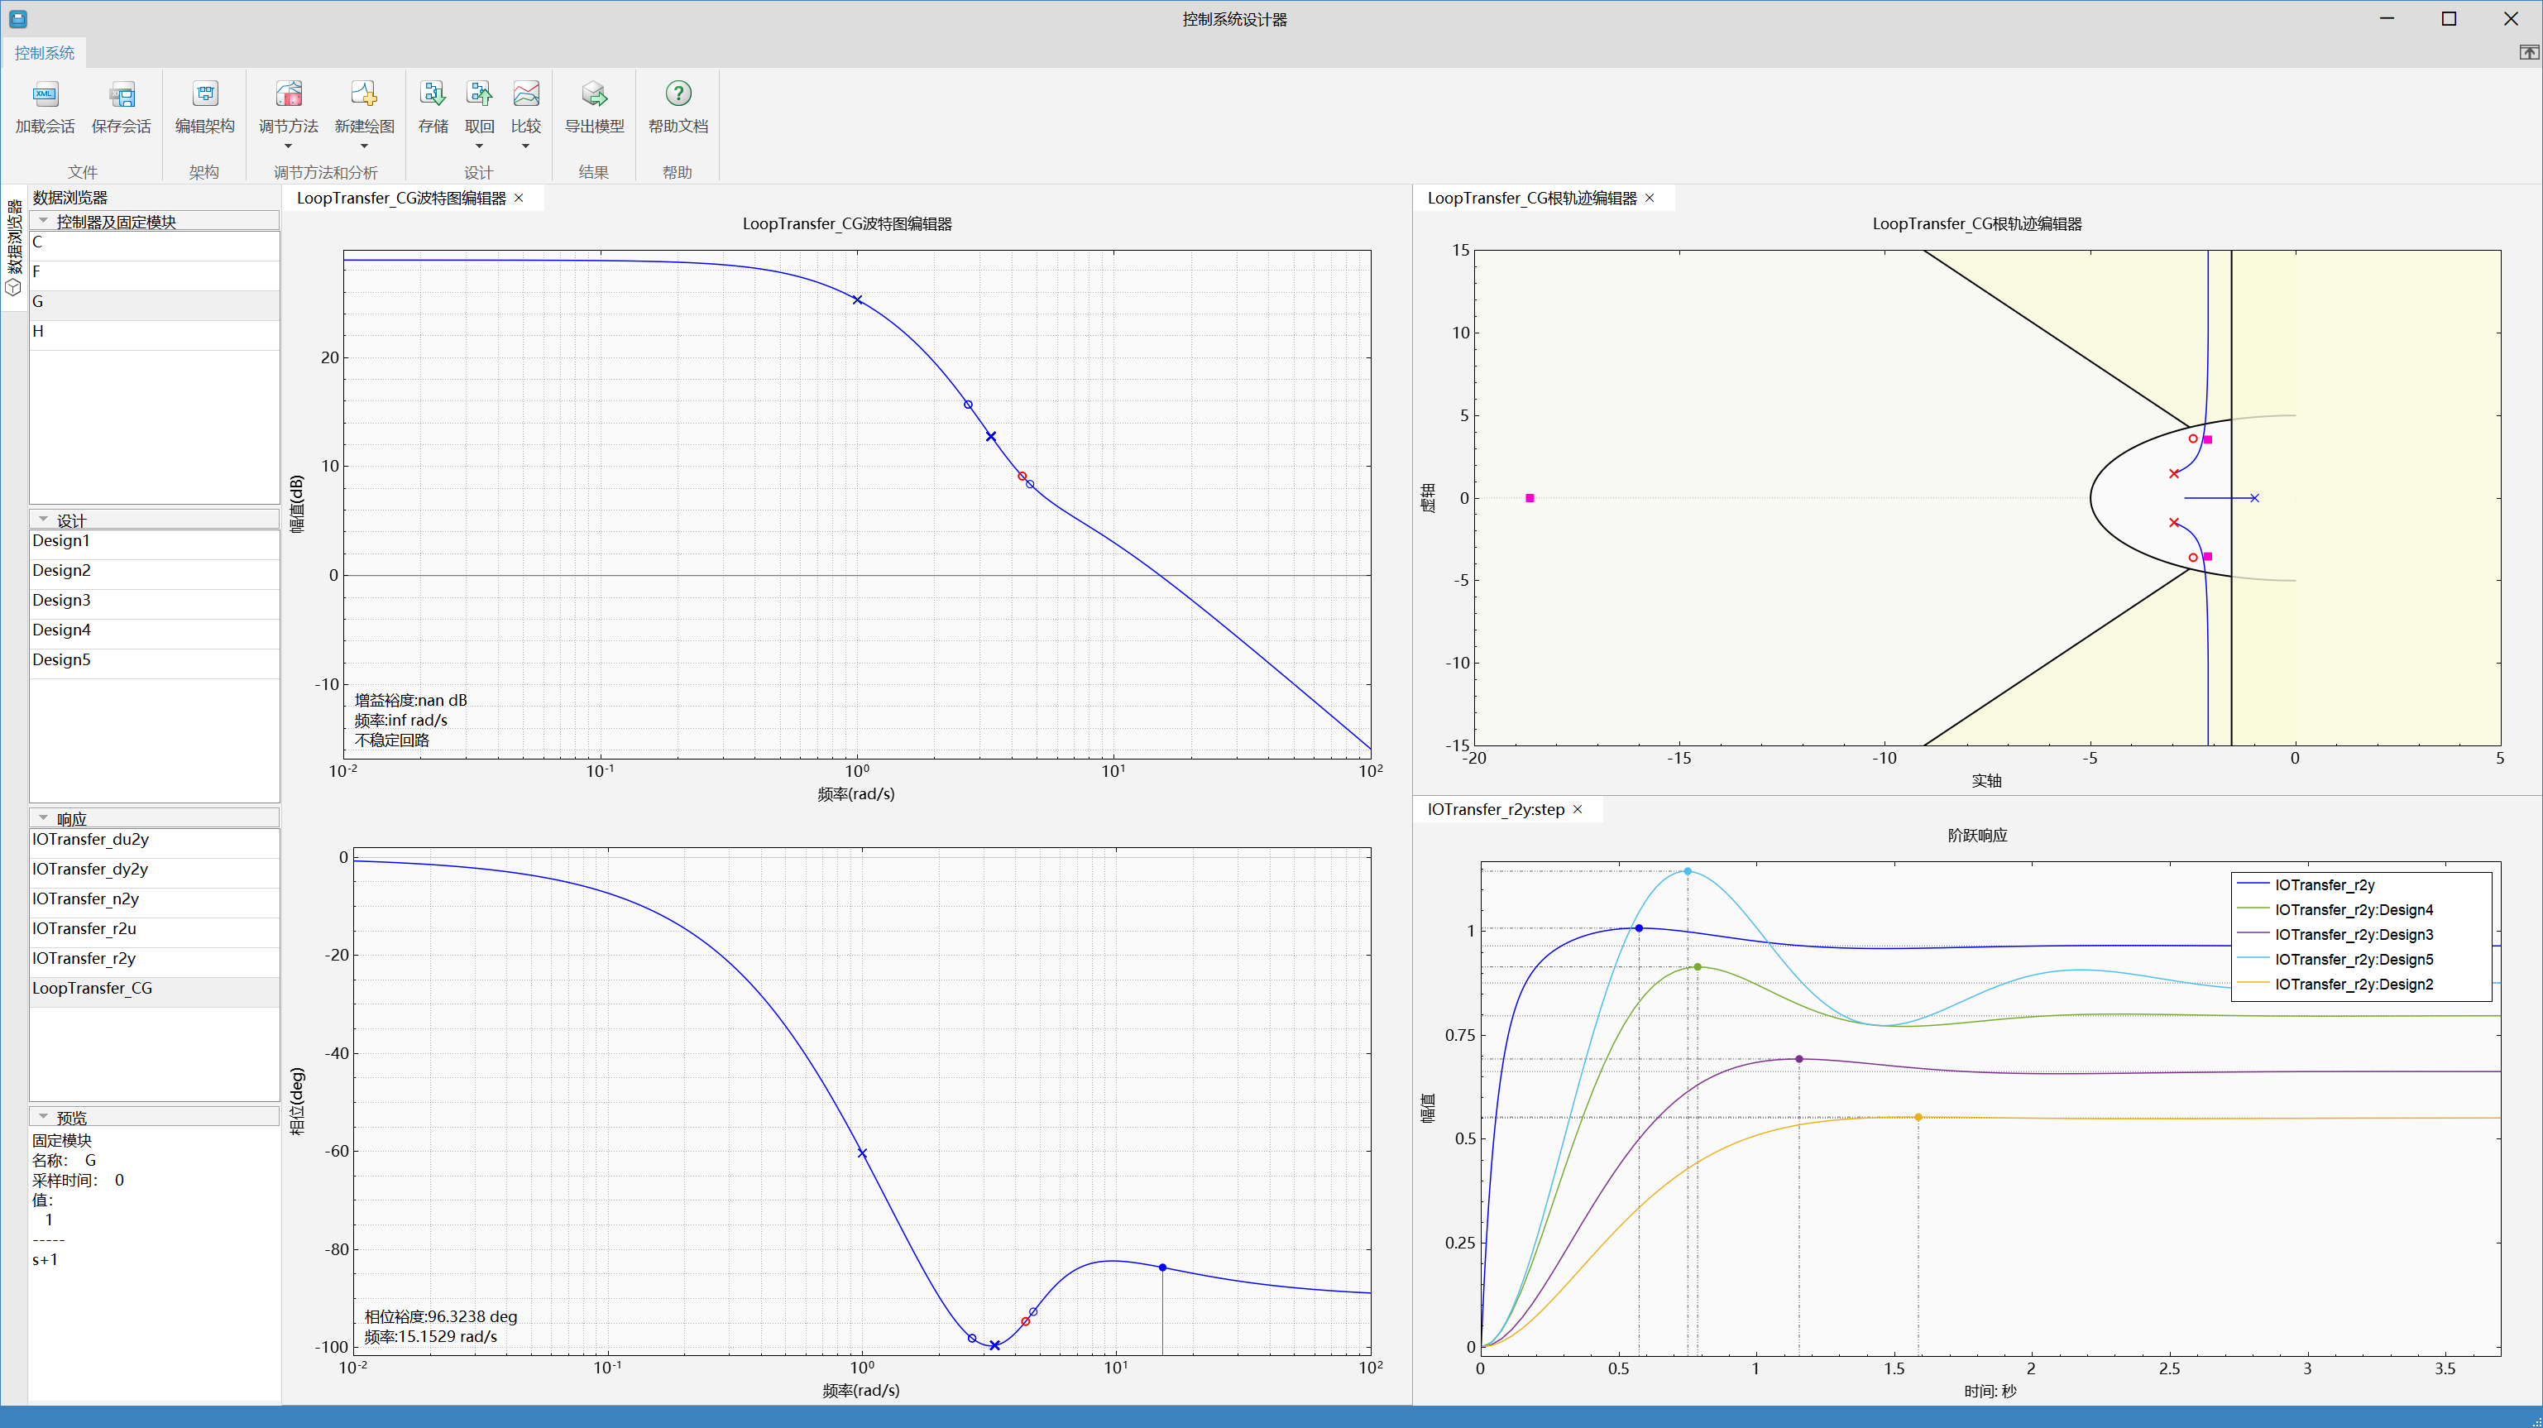Select IOTransfer_r2u in the responses list
This screenshot has height=1428, width=2543.
[84, 928]
